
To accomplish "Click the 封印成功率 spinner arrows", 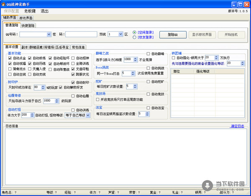I will tap(43, 87).
